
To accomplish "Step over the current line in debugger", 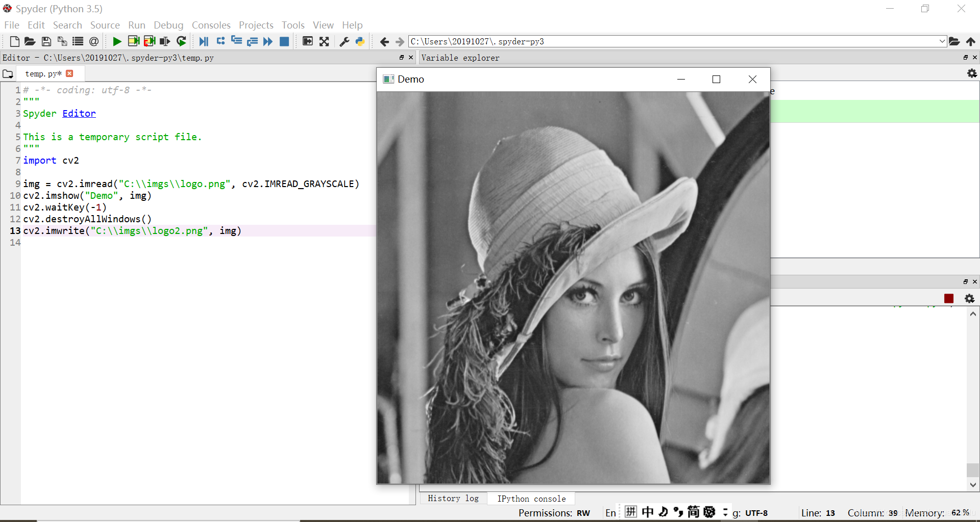I will click(x=220, y=41).
